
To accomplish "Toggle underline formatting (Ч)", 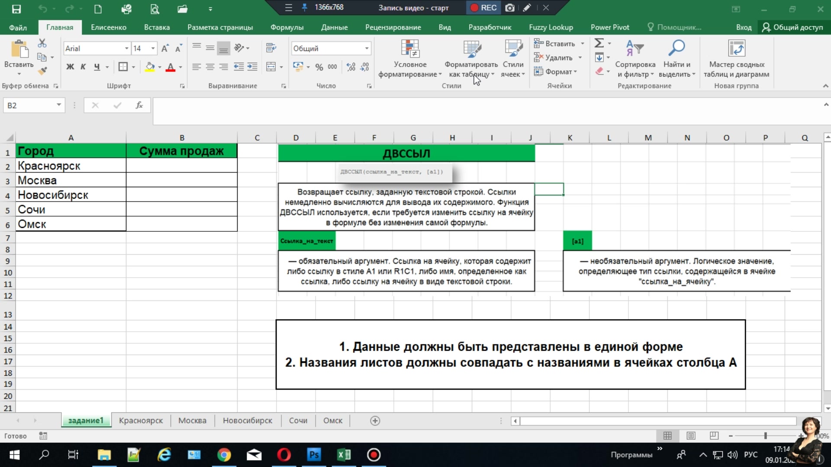I will [96, 67].
